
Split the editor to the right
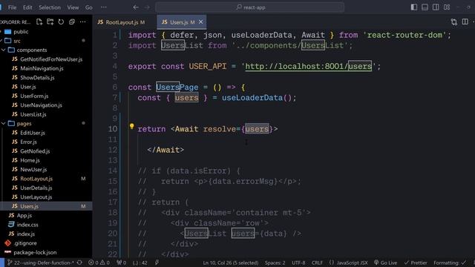[465, 22]
